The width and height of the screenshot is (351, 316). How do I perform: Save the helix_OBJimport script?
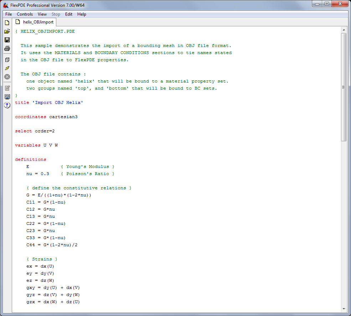pyautogui.click(x=7, y=40)
